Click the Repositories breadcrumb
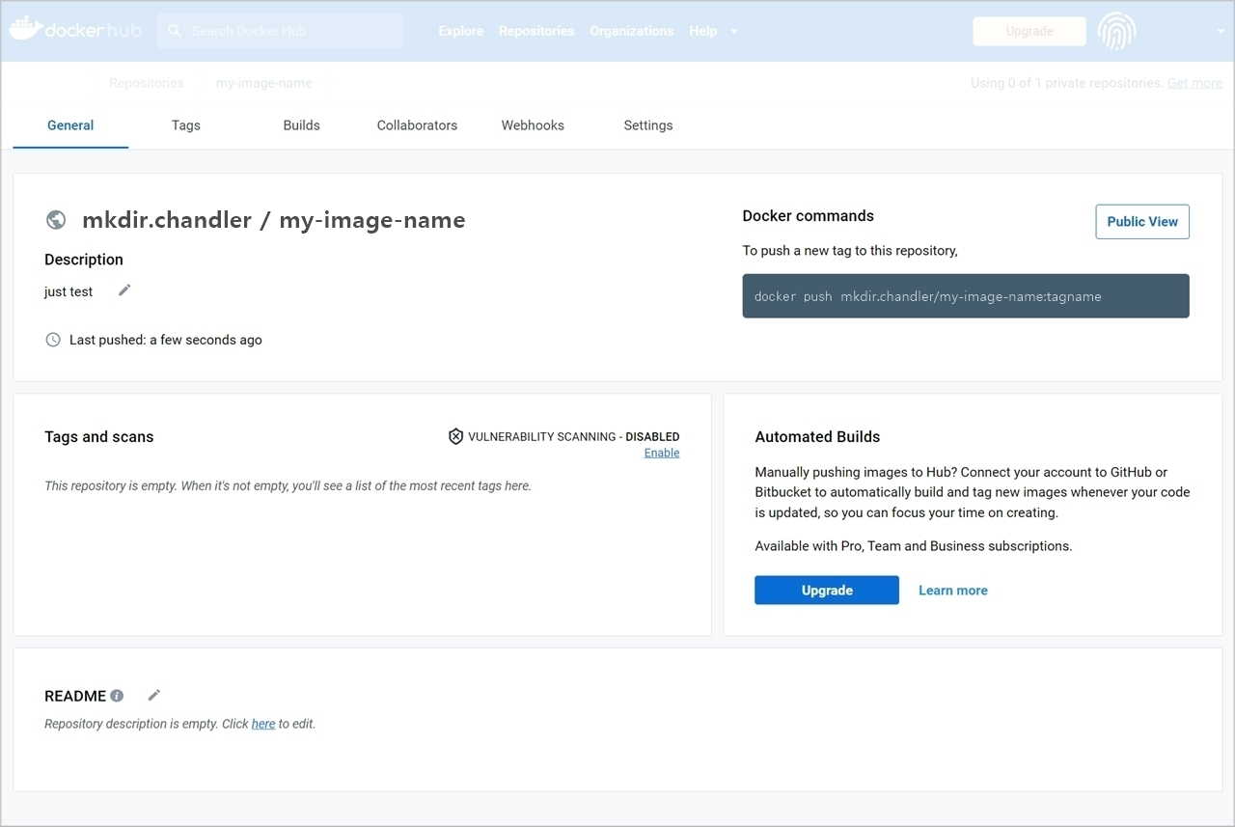The height and width of the screenshot is (827, 1235). (x=147, y=83)
